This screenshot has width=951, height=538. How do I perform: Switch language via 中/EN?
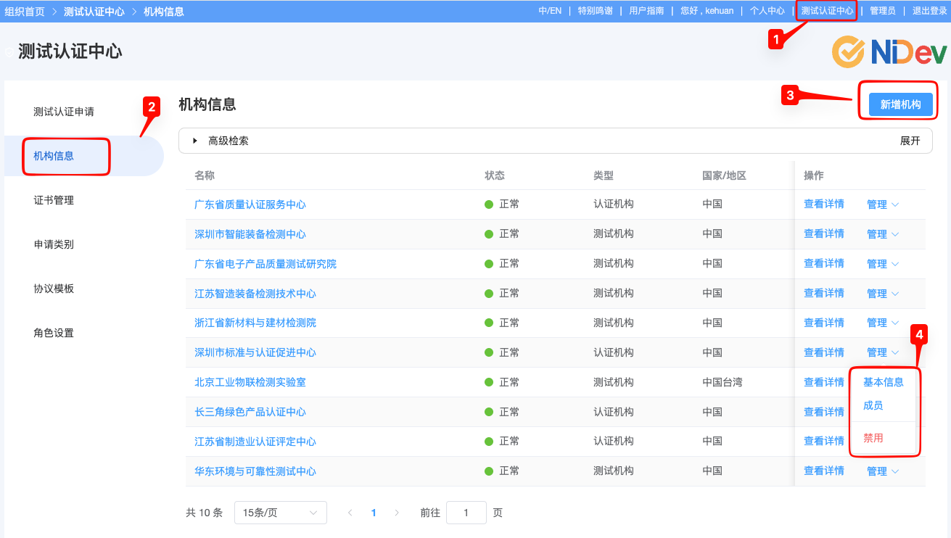550,11
